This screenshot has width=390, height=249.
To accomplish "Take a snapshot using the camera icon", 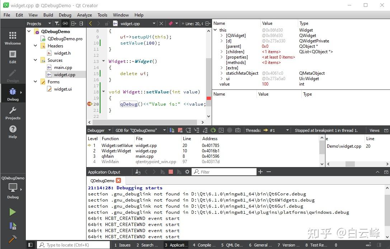I will pos(238,130).
